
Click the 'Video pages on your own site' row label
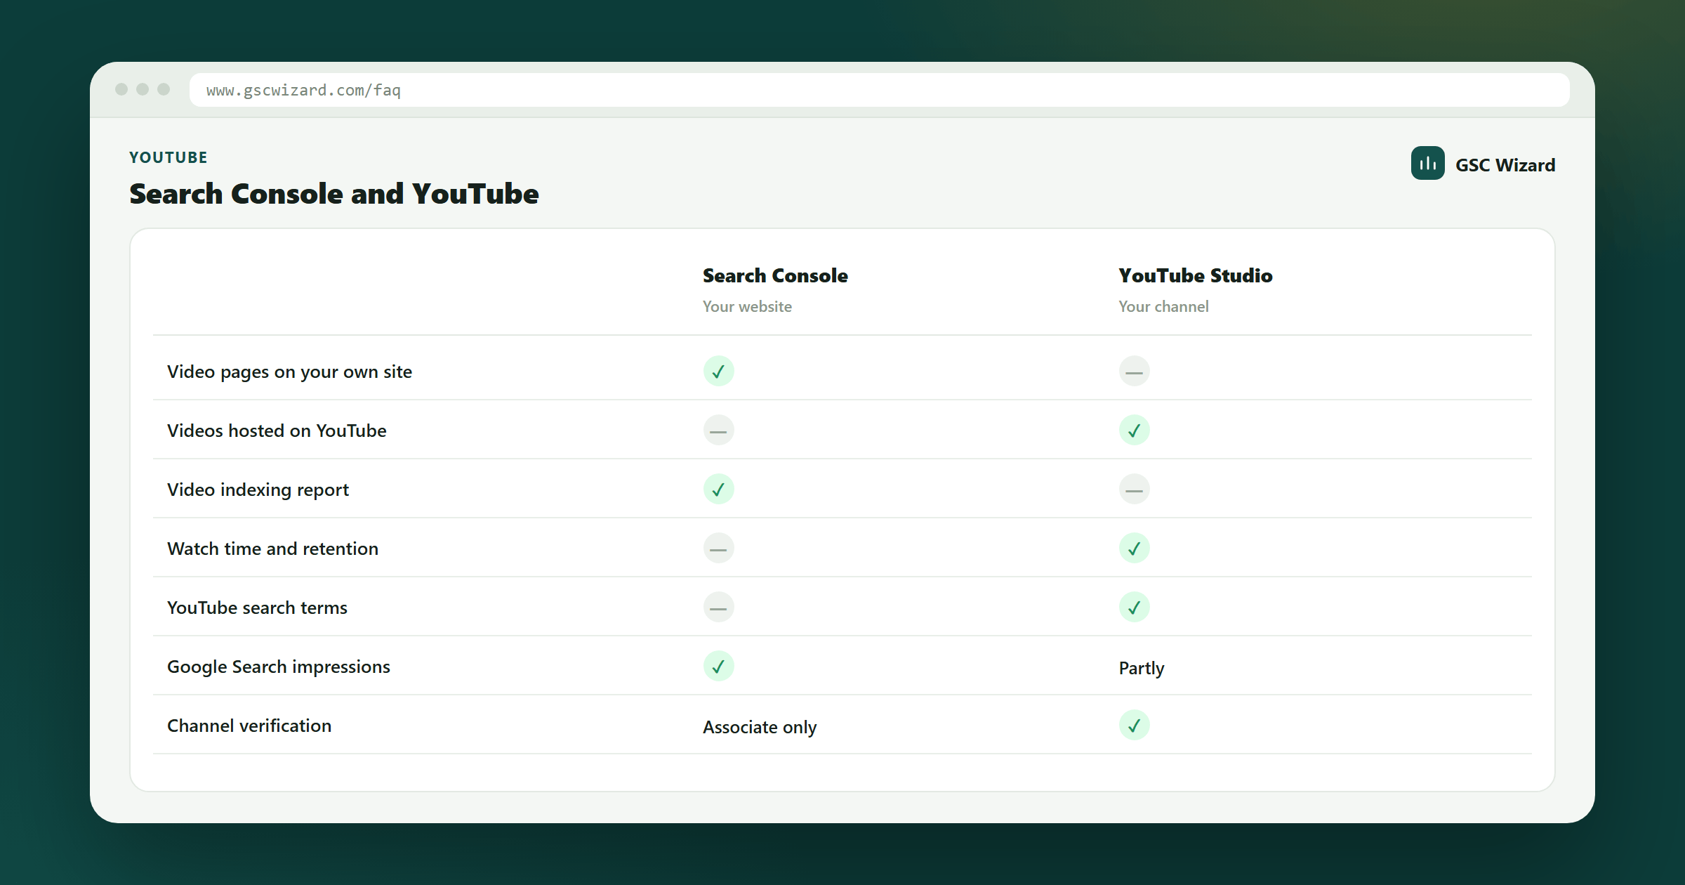289,372
